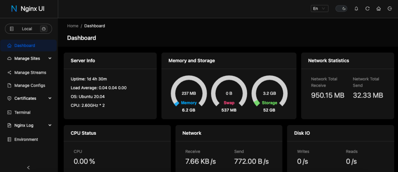Collapse the sidebar with bottom arrow
This screenshot has height=172, width=398.
[28, 167]
